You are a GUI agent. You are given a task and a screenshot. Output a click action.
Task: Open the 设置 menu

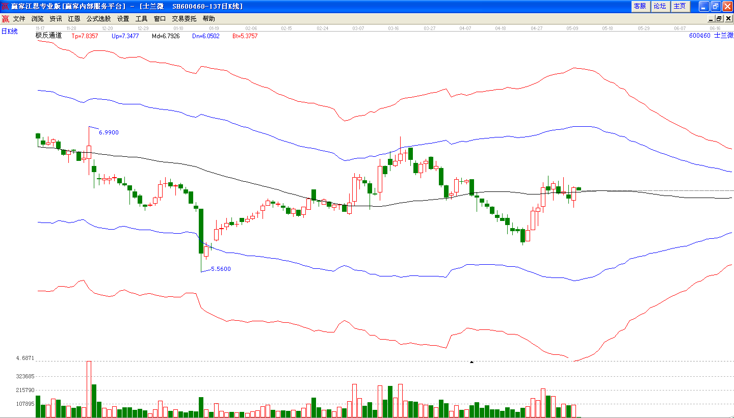(x=123, y=19)
